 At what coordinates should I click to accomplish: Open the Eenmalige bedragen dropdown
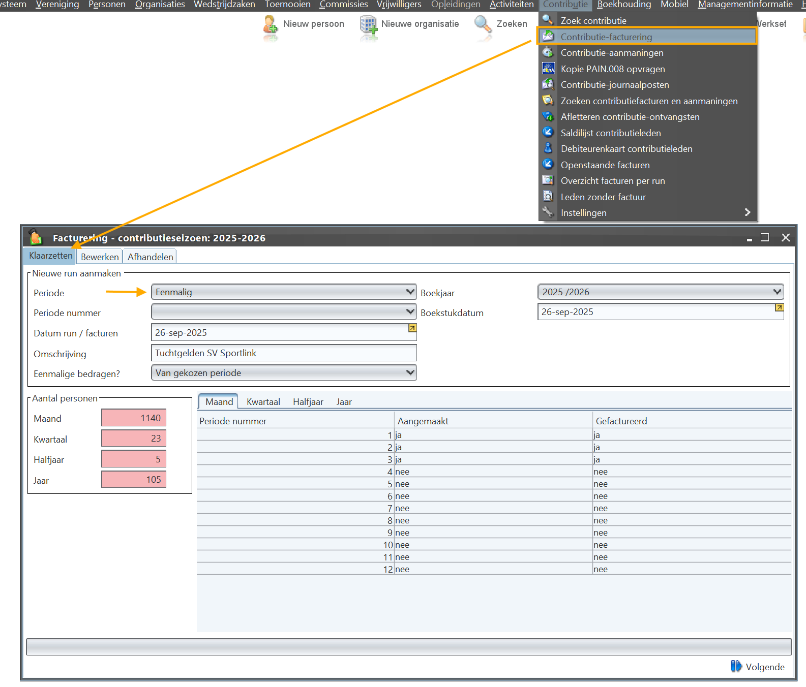(x=284, y=372)
